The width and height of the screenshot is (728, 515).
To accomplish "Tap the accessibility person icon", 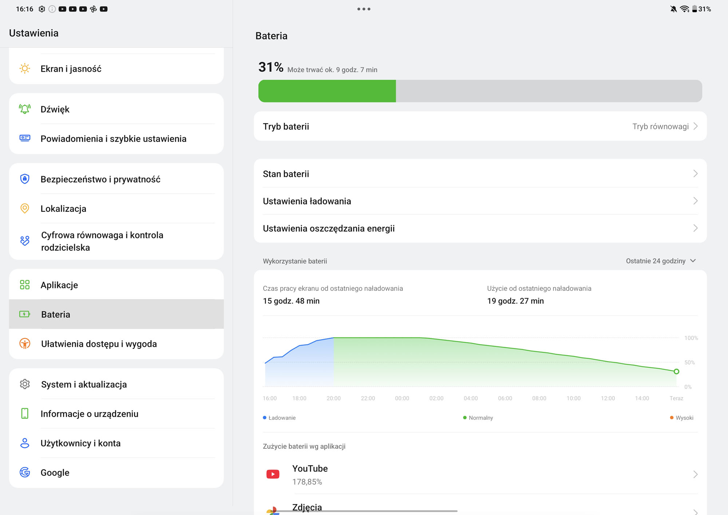I will [x=25, y=344].
